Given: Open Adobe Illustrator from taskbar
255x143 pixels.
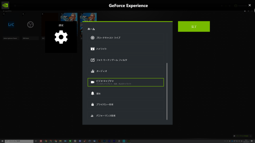Looking at the screenshot, I should 99,141.
